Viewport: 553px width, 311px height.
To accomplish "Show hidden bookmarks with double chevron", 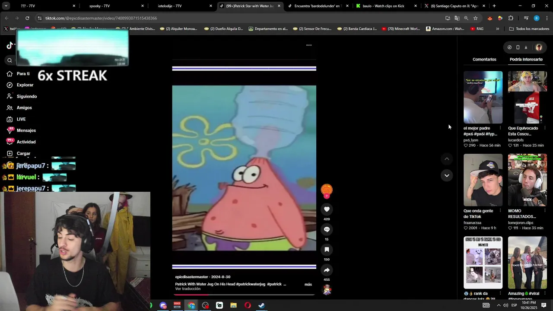I will (x=497, y=29).
